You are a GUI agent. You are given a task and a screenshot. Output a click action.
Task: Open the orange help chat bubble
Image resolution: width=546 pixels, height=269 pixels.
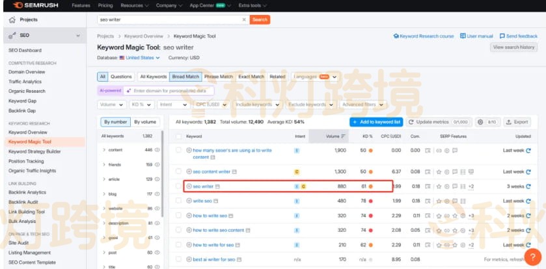pyautogui.click(x=532, y=256)
